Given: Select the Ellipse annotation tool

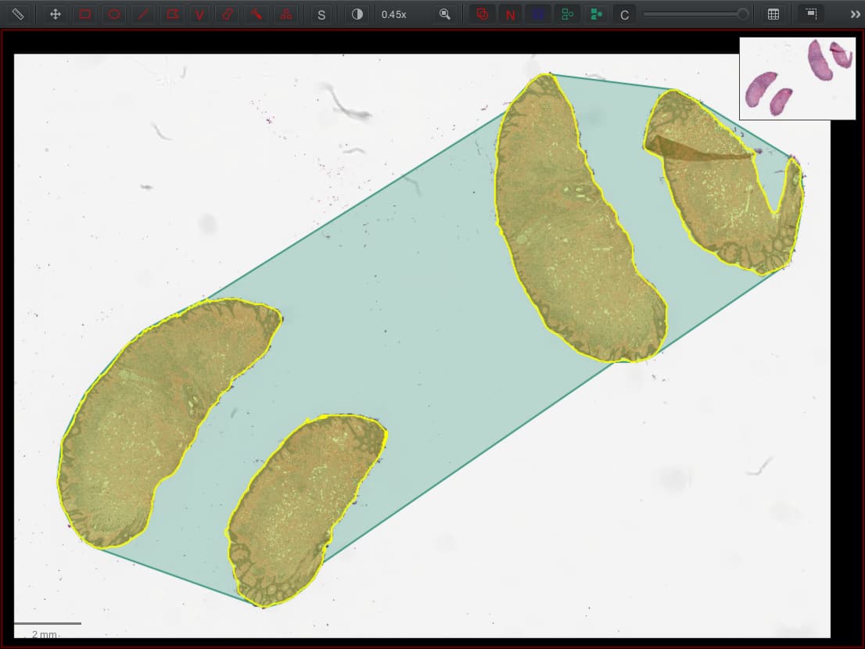Looking at the screenshot, I should coord(115,13).
